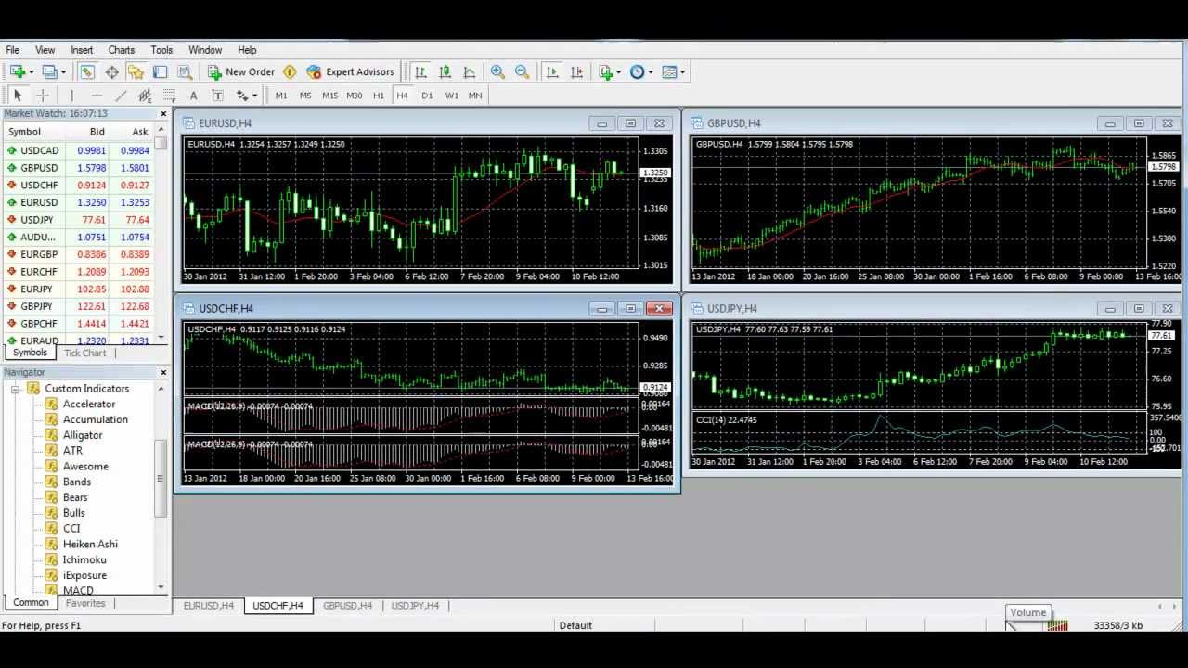This screenshot has height=668, width=1188.
Task: Open the Periods dropdown arrow
Action: [650, 72]
